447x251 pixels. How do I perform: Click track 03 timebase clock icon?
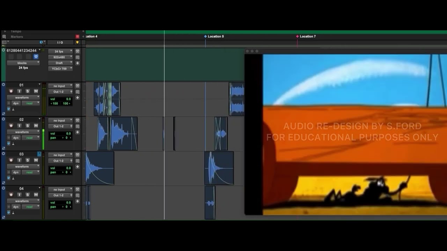tap(9, 178)
